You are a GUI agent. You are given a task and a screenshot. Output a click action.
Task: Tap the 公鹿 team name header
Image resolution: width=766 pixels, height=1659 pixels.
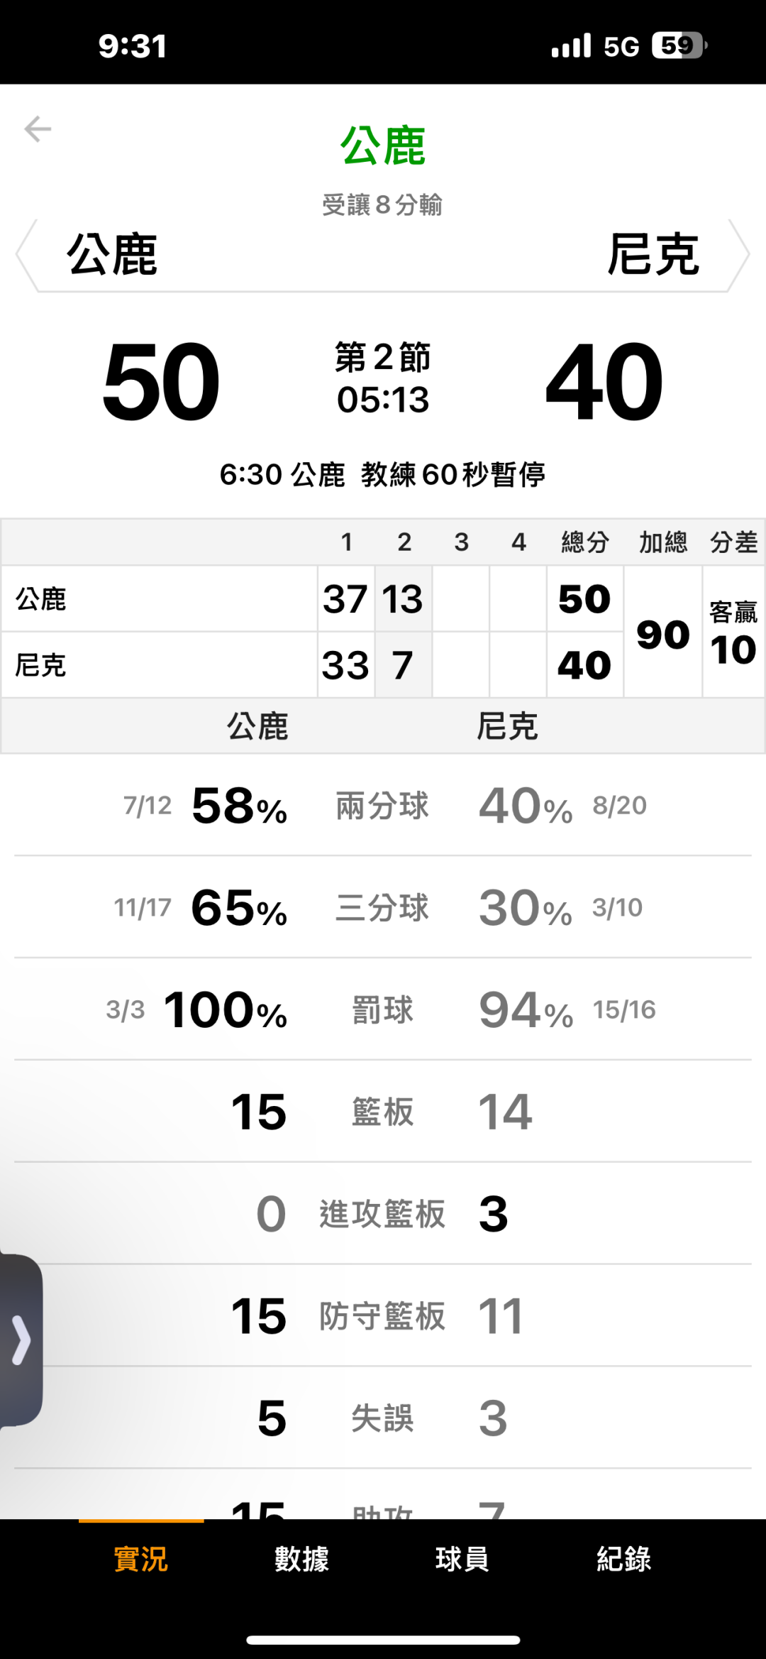[x=112, y=255]
